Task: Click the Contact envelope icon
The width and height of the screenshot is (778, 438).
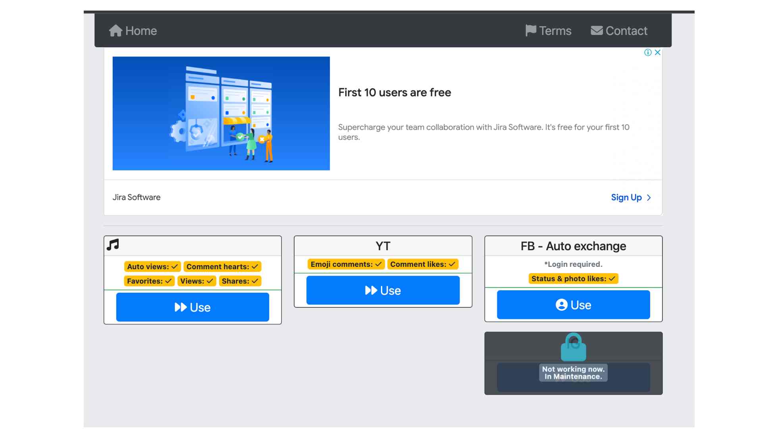Action: point(597,31)
